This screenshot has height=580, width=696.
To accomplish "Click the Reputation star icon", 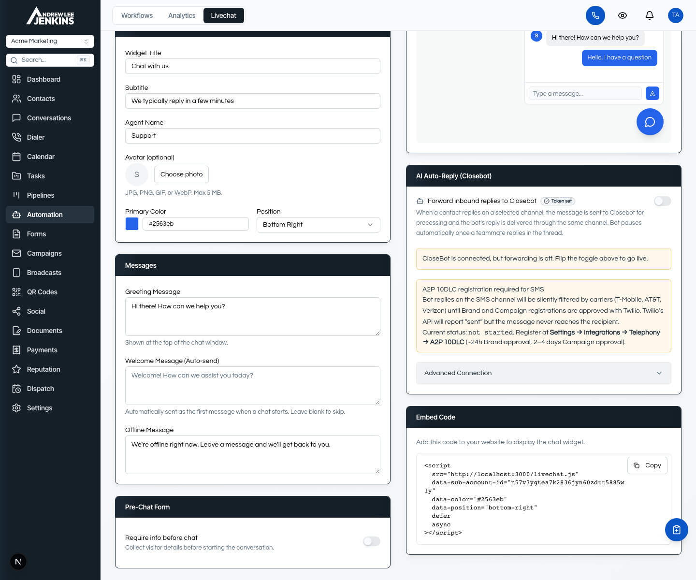I will click(x=16, y=369).
